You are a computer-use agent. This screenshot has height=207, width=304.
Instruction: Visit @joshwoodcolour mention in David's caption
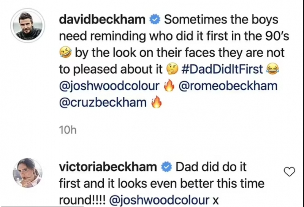pyautogui.click(x=109, y=86)
